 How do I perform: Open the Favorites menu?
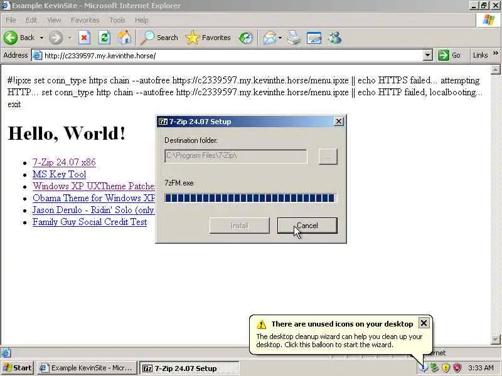[x=85, y=20]
